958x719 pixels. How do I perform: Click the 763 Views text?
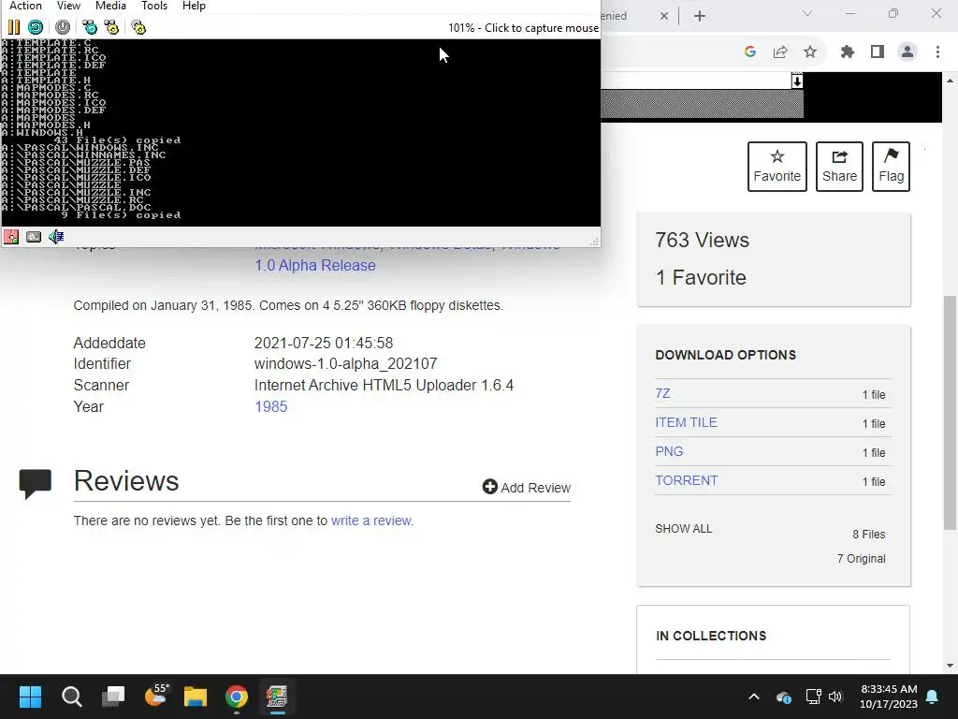tap(702, 241)
